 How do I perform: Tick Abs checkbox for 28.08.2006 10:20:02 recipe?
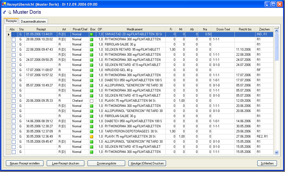(x=14, y=39)
